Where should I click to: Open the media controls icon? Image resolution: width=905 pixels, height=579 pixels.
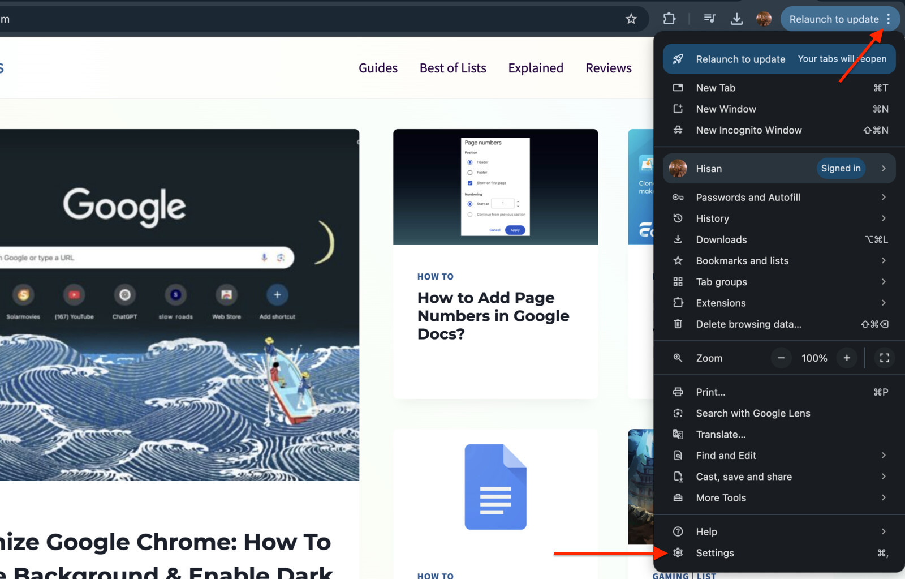[709, 19]
